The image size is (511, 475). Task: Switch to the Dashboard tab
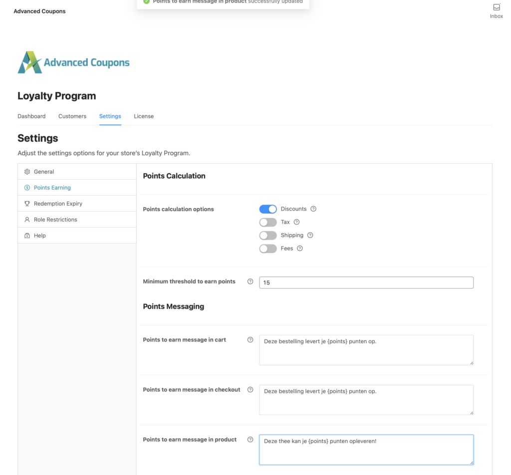(31, 116)
